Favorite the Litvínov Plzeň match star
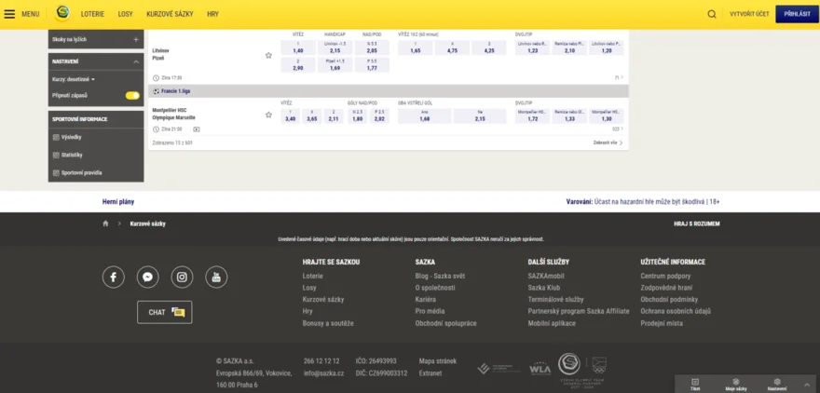This screenshot has height=393, width=820. pos(268,55)
